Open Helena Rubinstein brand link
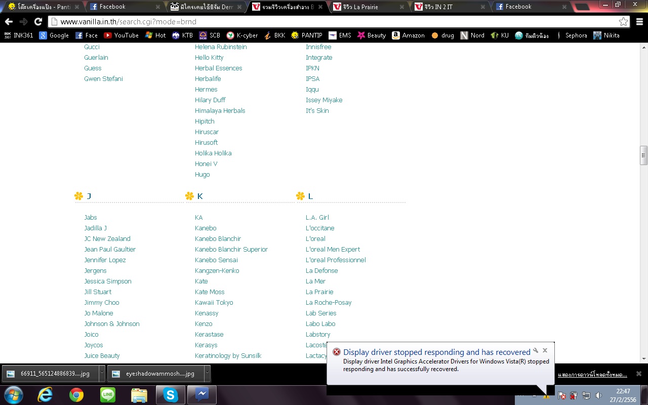This screenshot has width=648, height=405. (221, 47)
